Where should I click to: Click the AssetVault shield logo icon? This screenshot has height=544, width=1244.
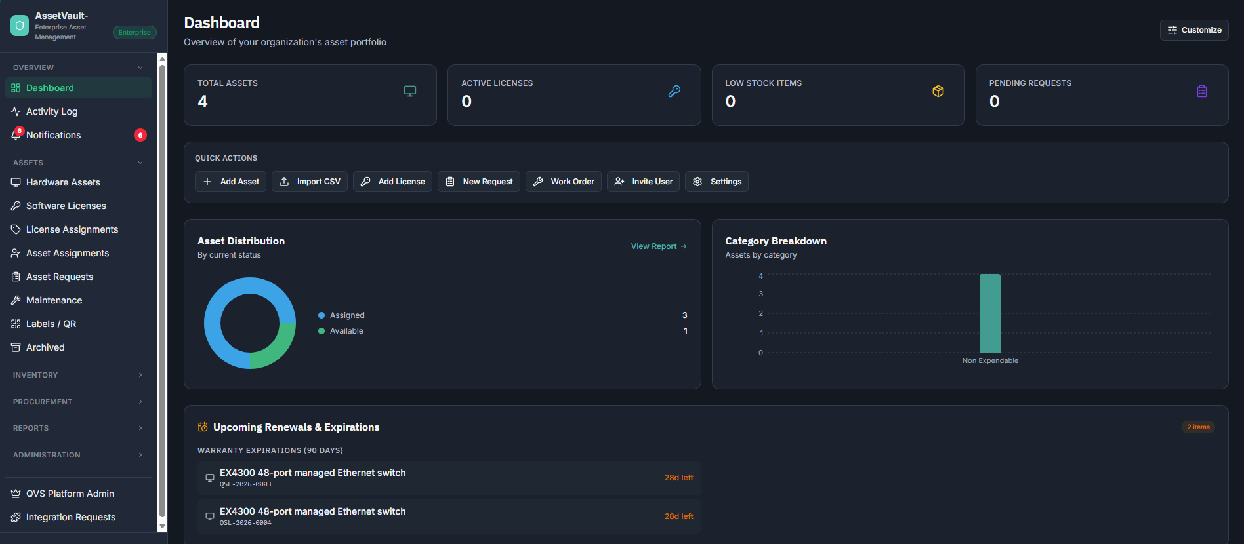[x=20, y=26]
